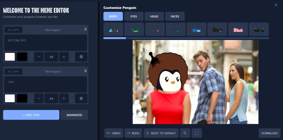Switch to the HEAD tab
The width and height of the screenshot is (283, 140).
point(154,16)
